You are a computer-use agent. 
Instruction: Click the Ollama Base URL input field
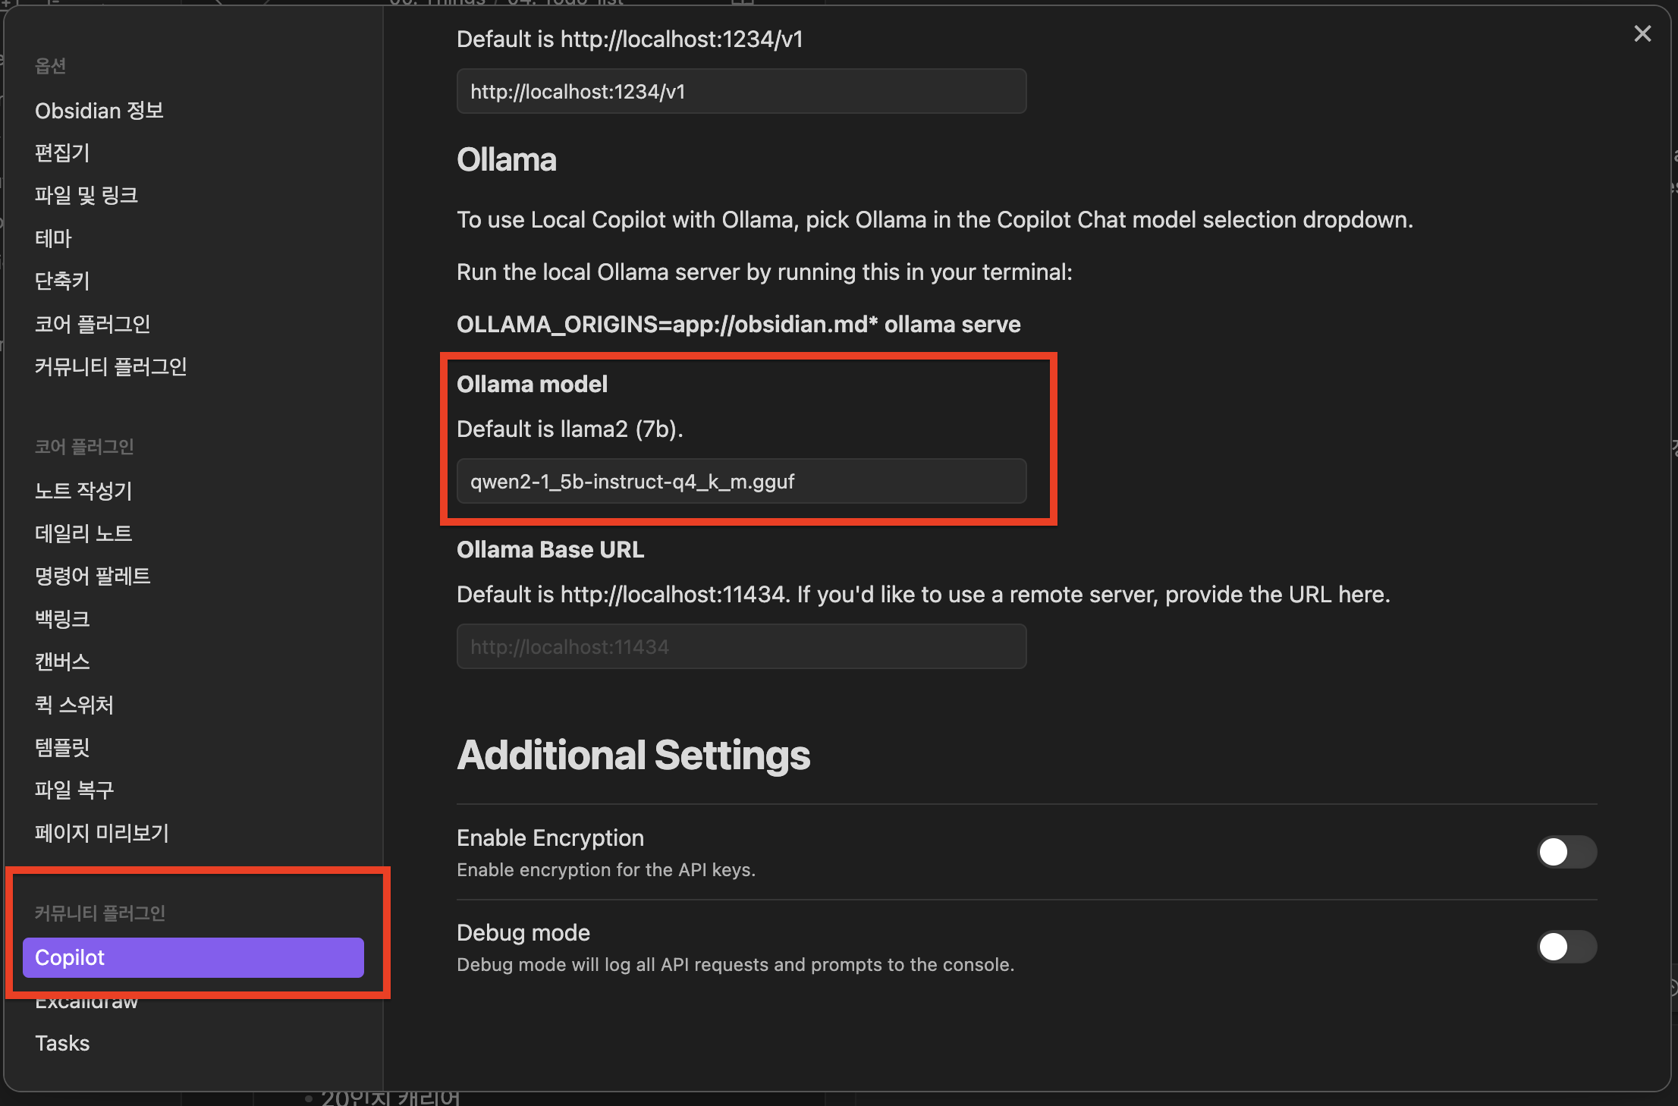pos(741,647)
